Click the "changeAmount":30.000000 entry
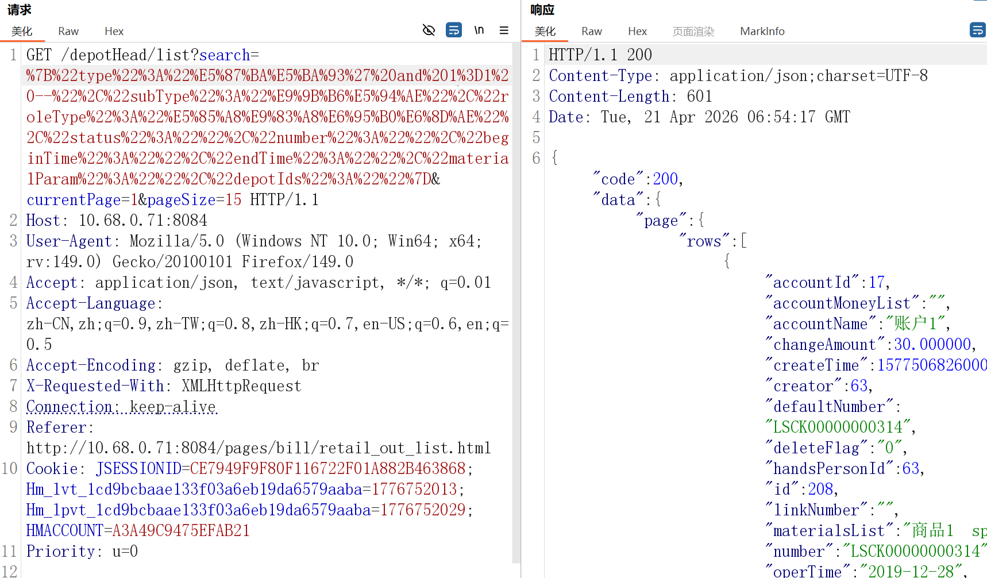Screen dimensions: 987x578 point(870,345)
